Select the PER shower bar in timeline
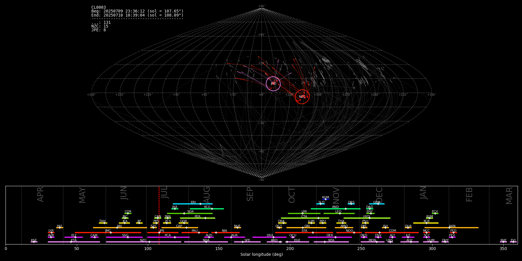The height and width of the screenshot is (261, 522). (x=197, y=218)
